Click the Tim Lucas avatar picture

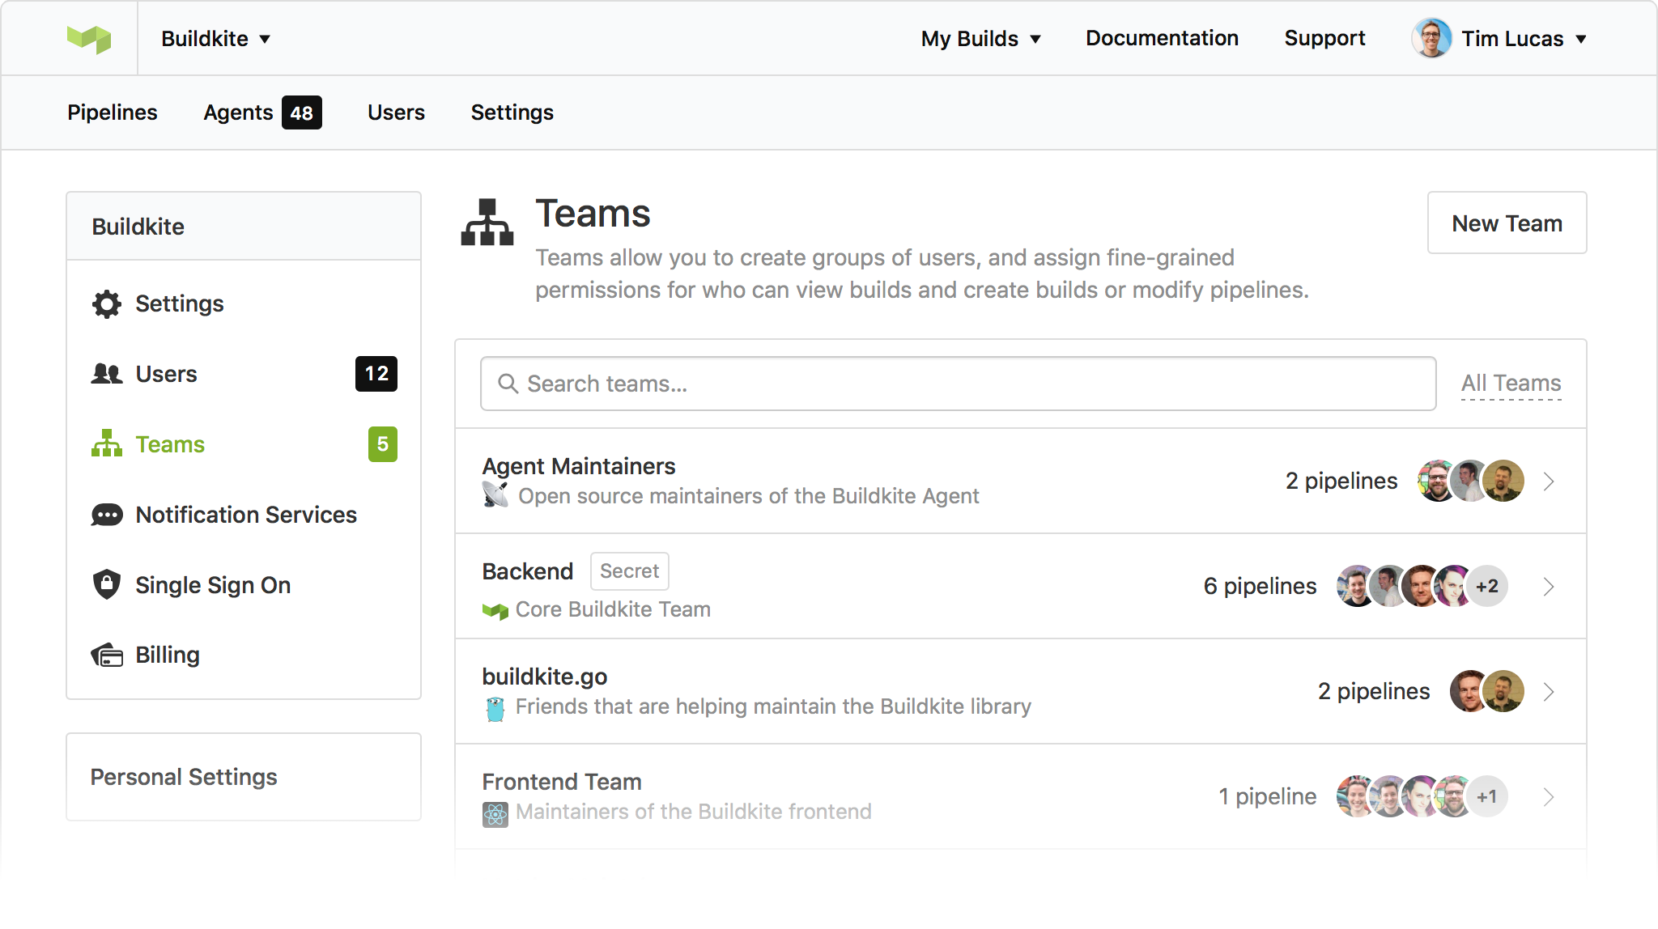tap(1431, 38)
